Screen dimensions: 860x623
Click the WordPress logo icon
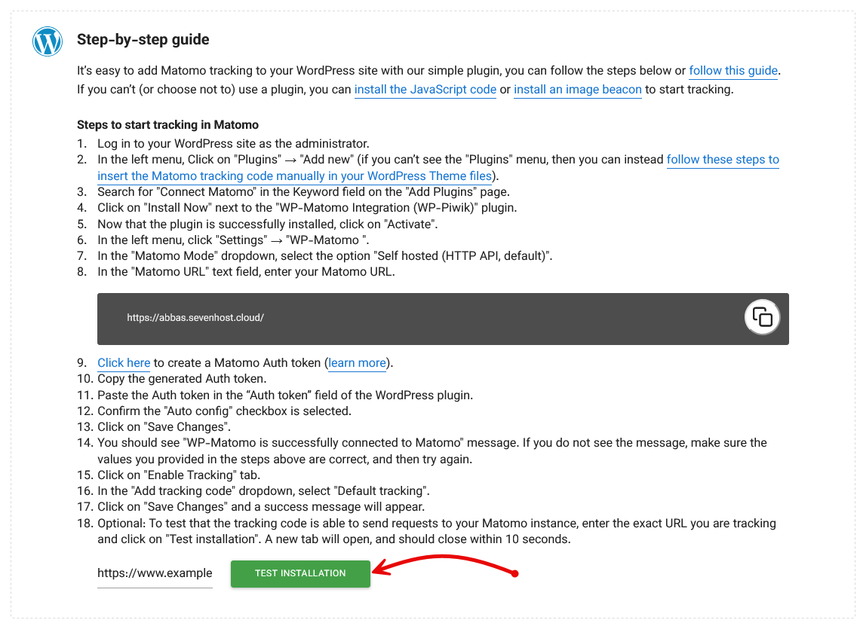48,41
